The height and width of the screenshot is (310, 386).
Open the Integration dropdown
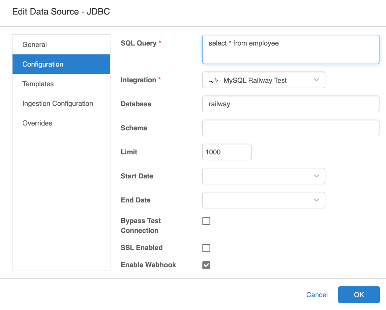coord(264,80)
